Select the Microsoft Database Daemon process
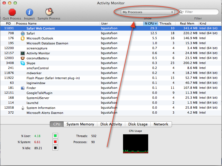Image resolution: width=222 pixels, height=166 pixels. [x=111, y=43]
